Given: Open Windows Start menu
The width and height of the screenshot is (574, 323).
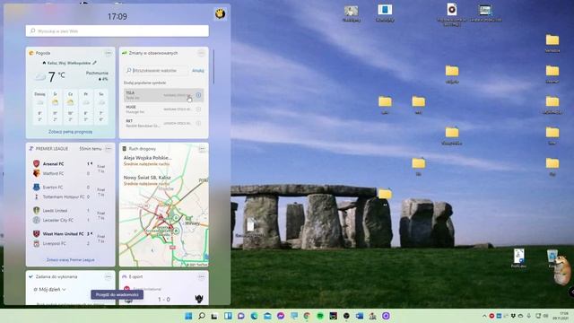Looking at the screenshot, I should pyautogui.click(x=188, y=316).
